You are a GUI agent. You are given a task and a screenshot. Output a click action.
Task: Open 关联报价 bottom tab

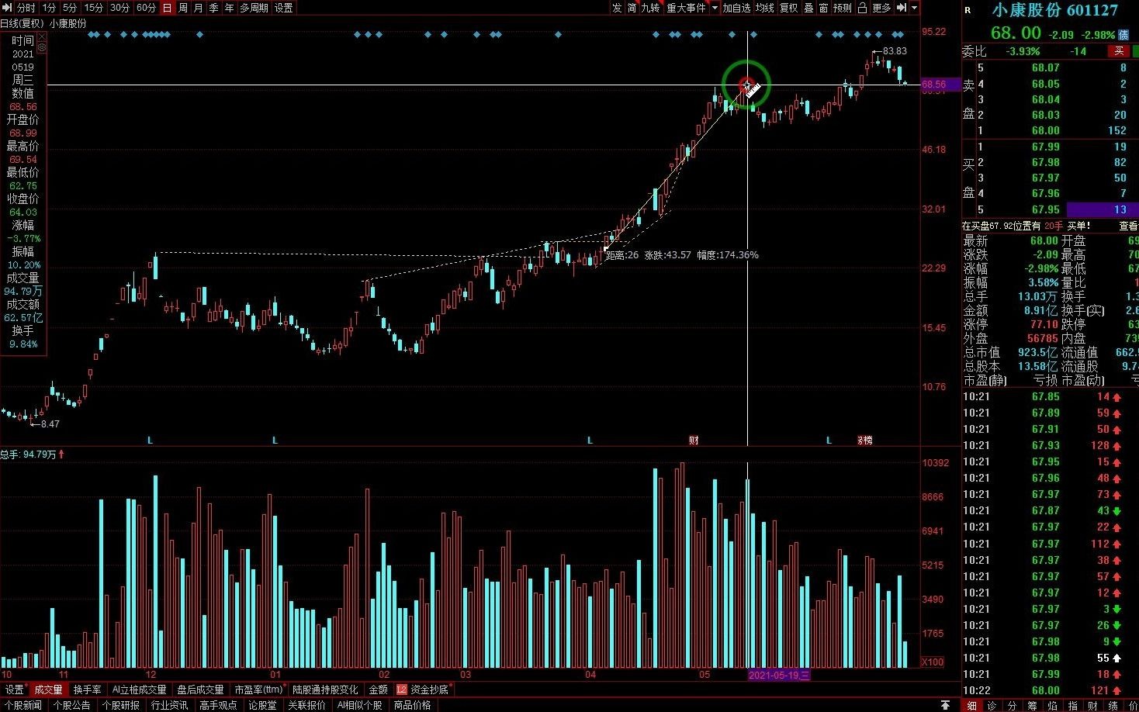(306, 705)
